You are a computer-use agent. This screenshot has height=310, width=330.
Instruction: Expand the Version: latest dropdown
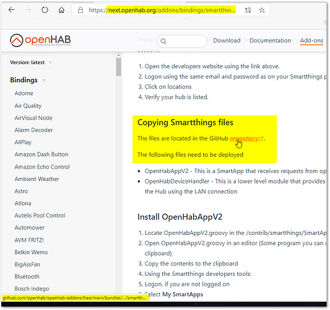31,63
